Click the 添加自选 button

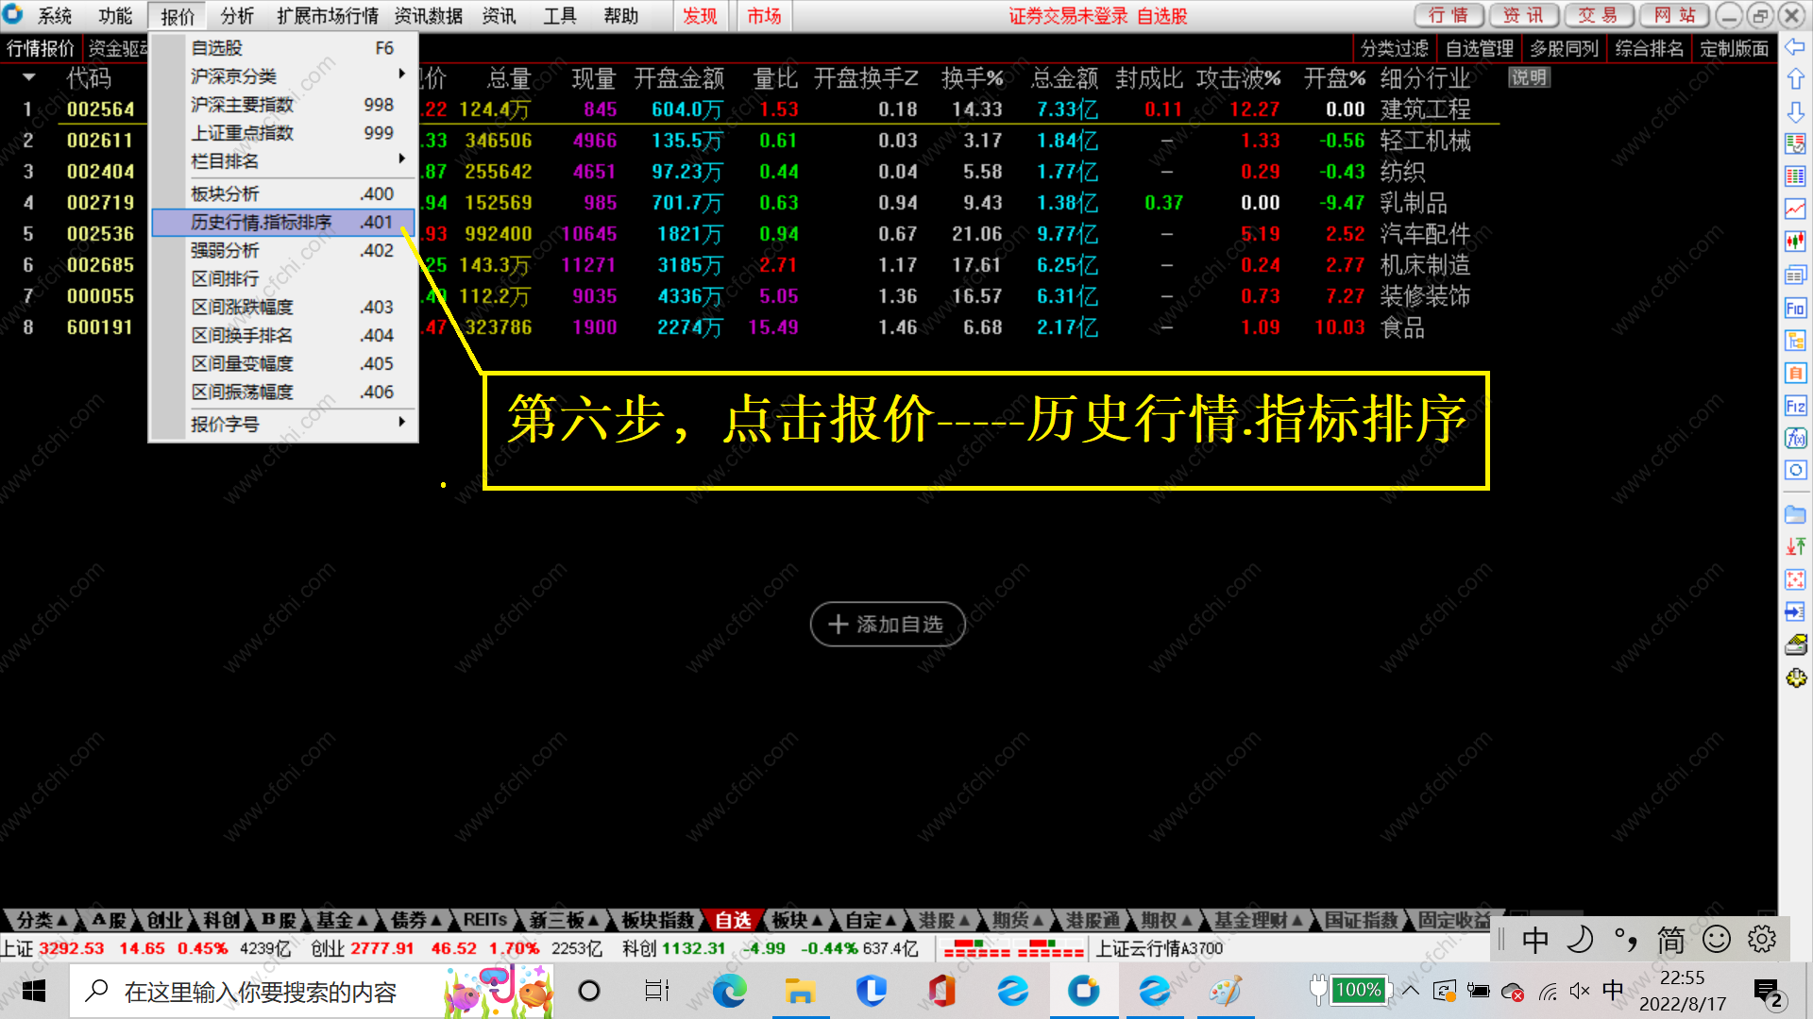pos(887,625)
